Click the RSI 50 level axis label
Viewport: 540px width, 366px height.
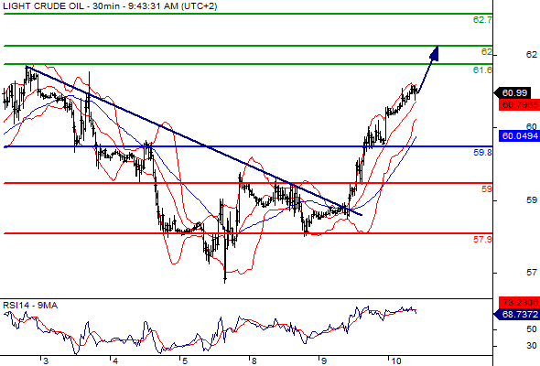click(x=532, y=329)
